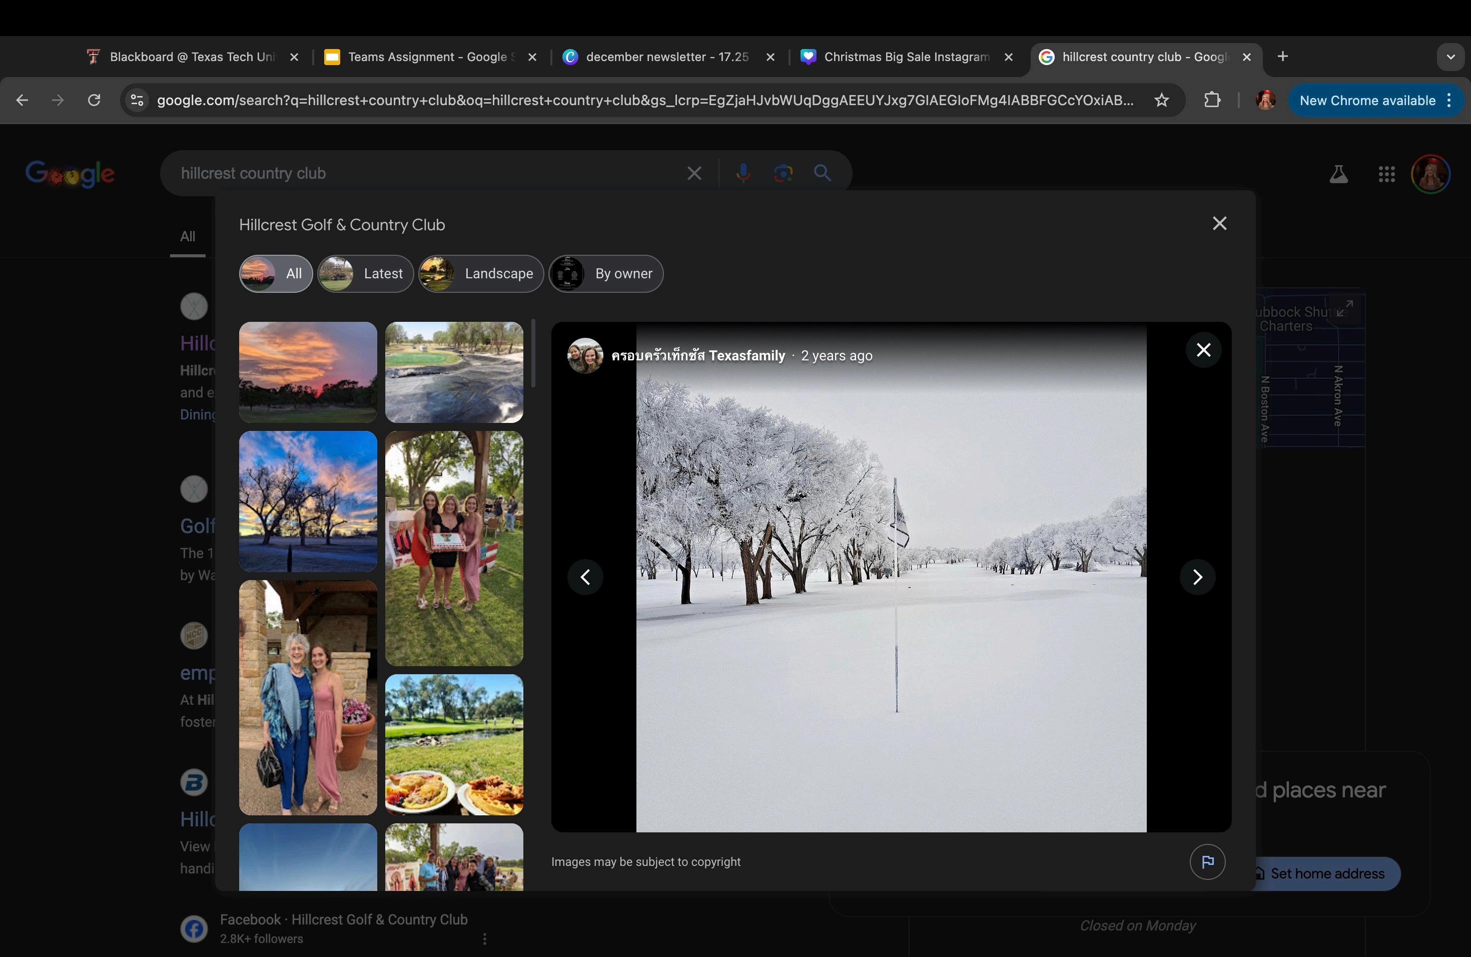The image size is (1471, 957).
Task: Go to the next photo arrow
Action: coord(1197,577)
